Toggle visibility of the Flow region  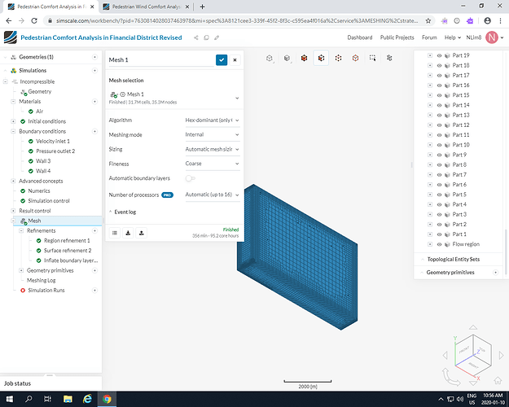(438, 244)
